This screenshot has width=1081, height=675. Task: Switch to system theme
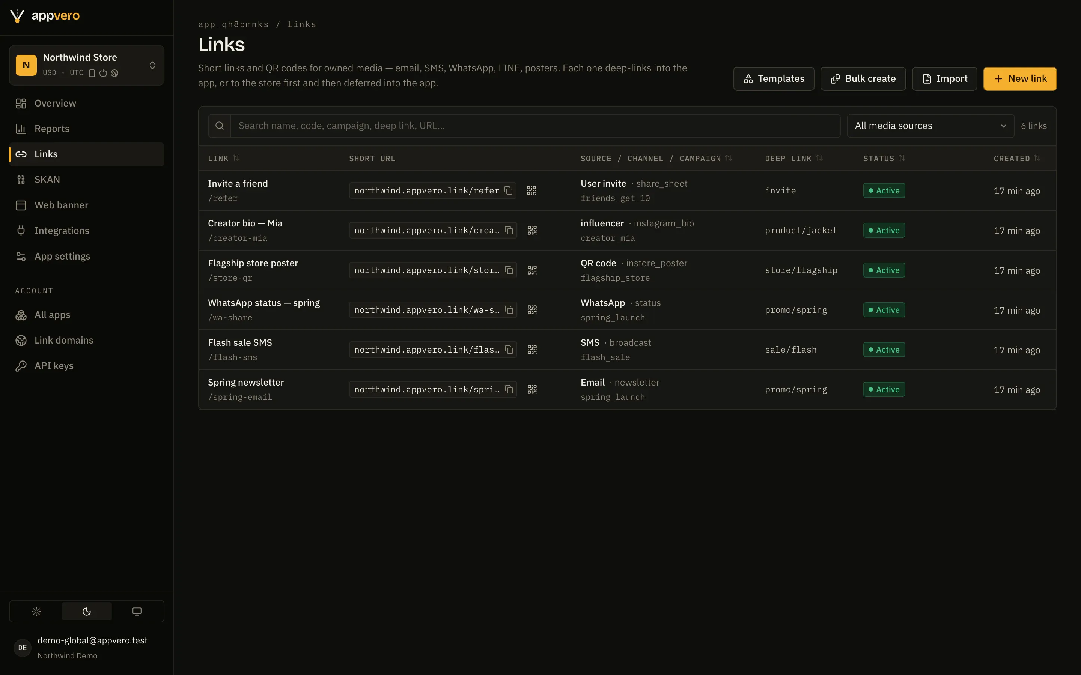click(x=137, y=612)
